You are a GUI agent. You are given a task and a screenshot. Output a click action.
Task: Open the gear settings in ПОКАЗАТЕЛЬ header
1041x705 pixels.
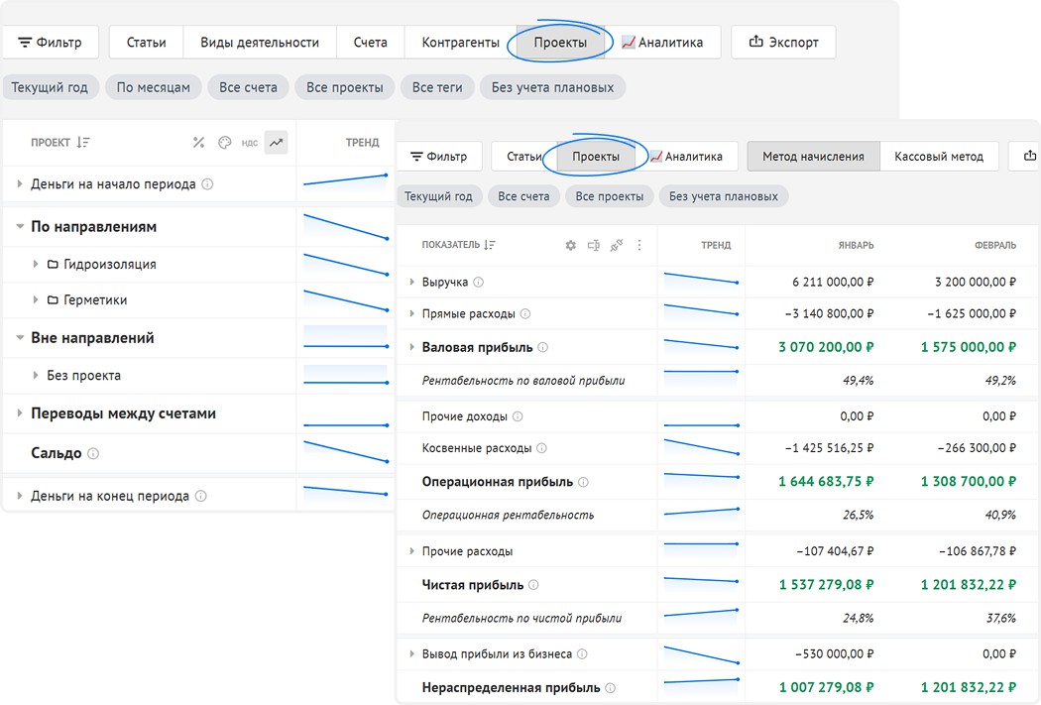(x=571, y=245)
